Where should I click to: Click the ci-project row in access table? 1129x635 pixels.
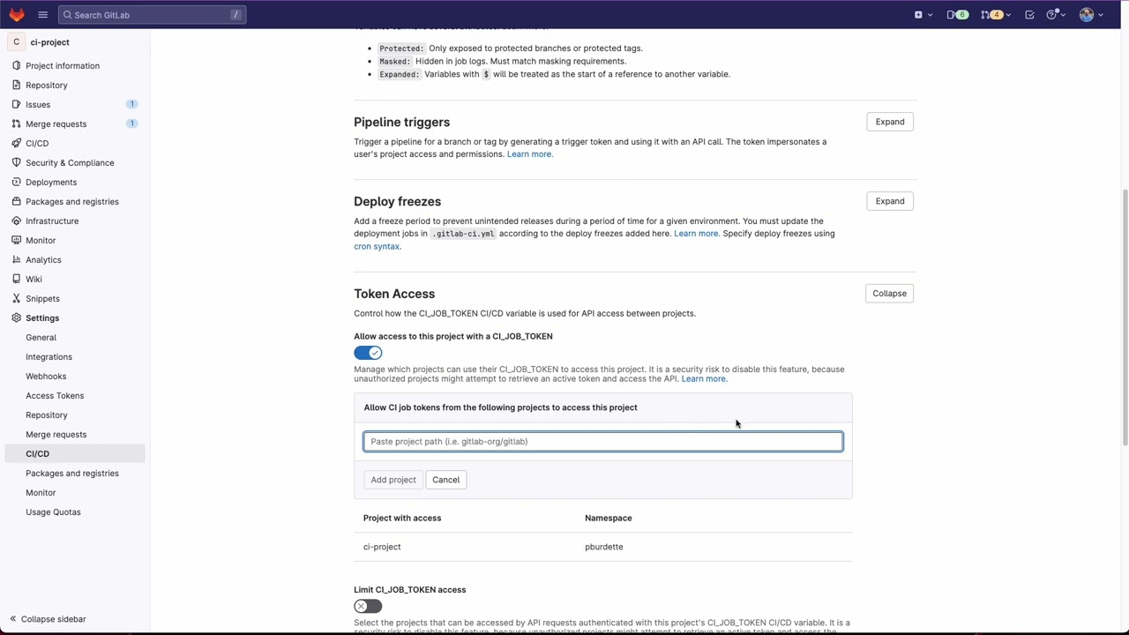pyautogui.click(x=603, y=547)
